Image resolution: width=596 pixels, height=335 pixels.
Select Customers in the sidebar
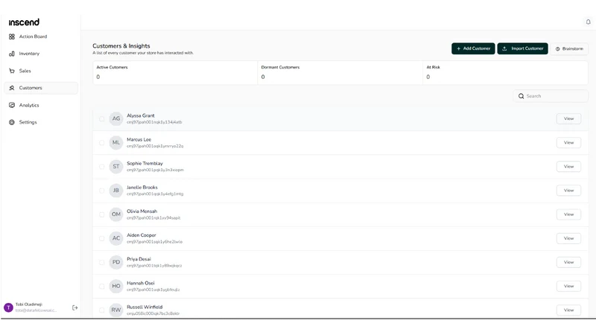pyautogui.click(x=41, y=88)
